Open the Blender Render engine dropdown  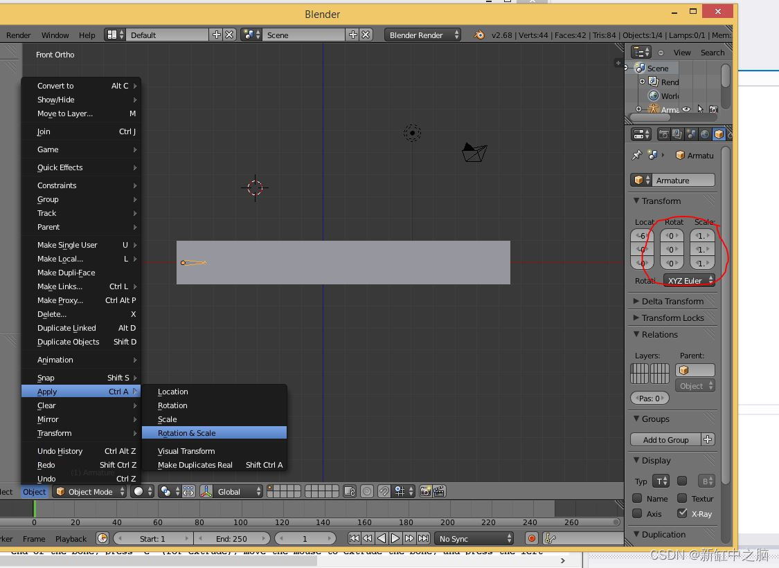422,35
